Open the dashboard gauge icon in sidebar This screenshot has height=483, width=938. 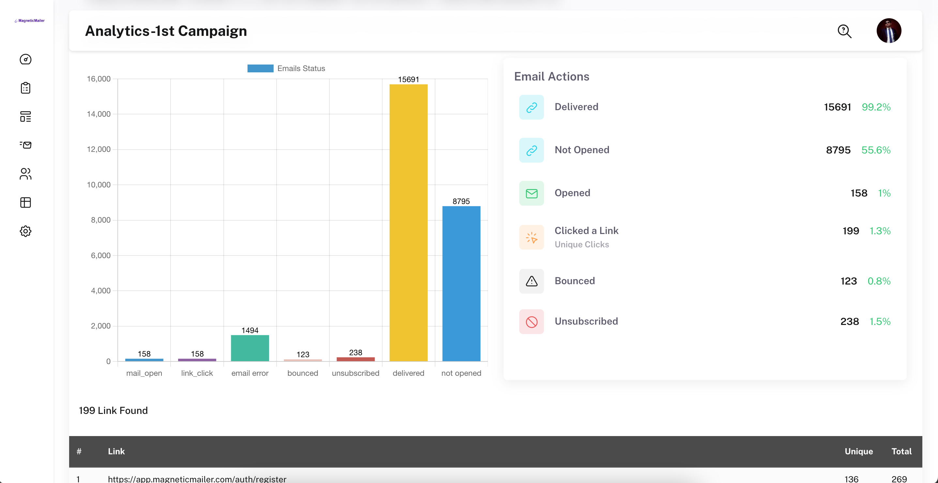[x=25, y=59]
